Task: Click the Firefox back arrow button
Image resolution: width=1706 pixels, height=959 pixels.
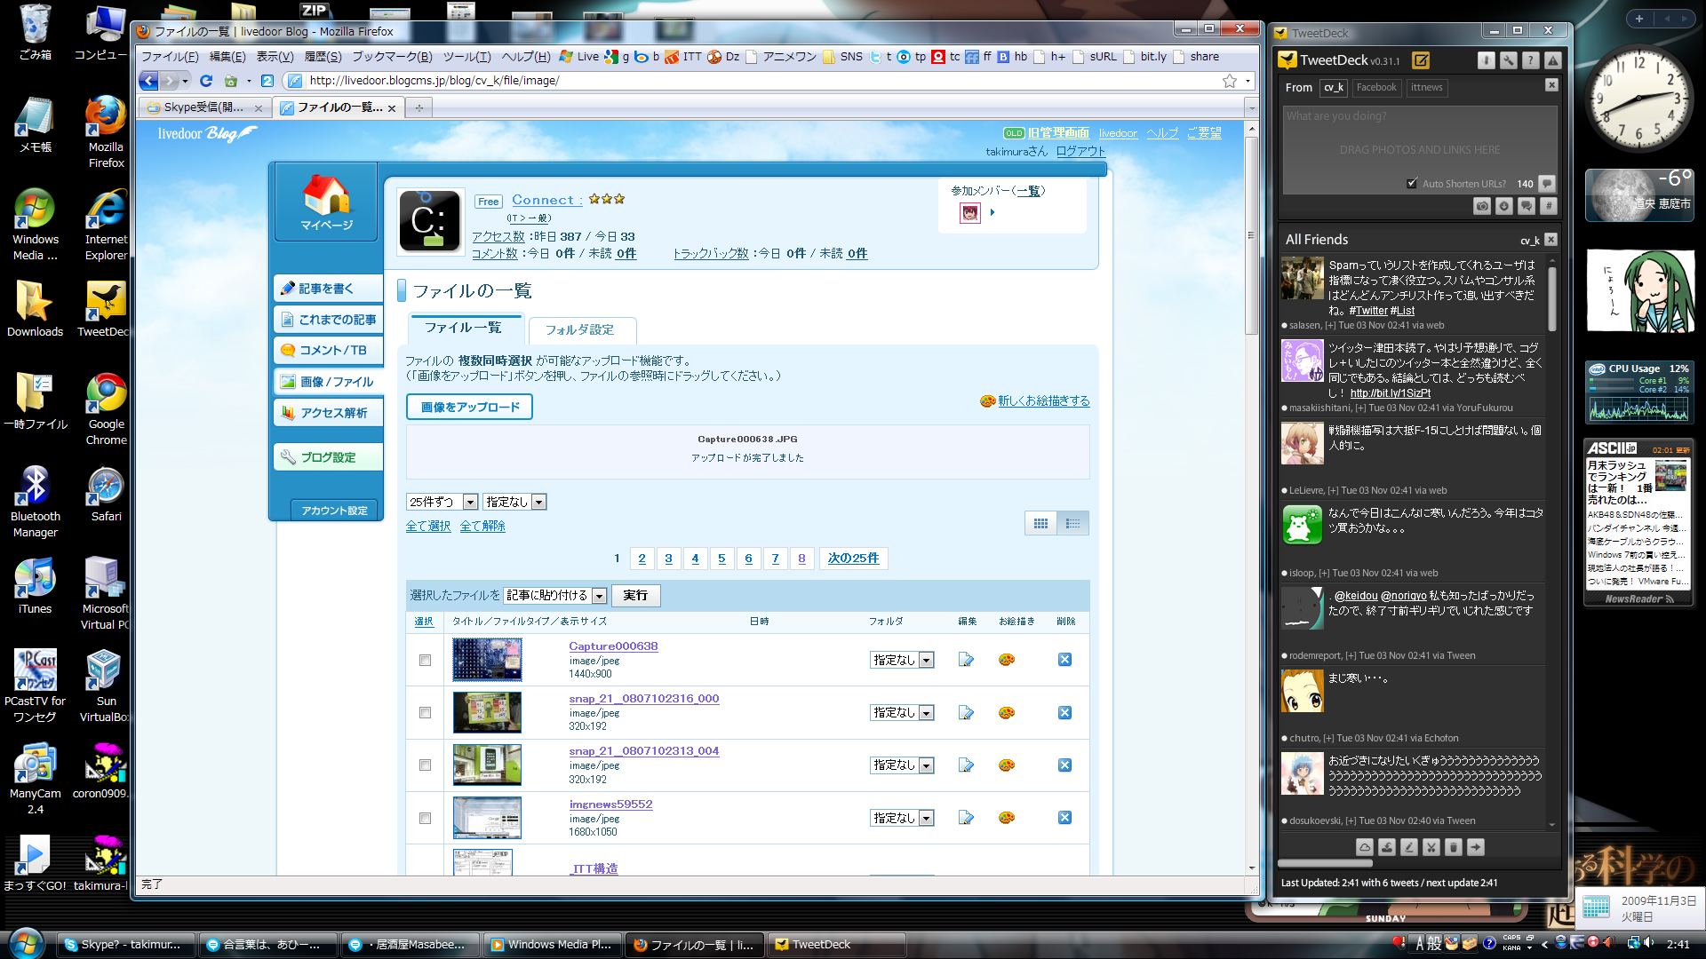Action: 148,81
